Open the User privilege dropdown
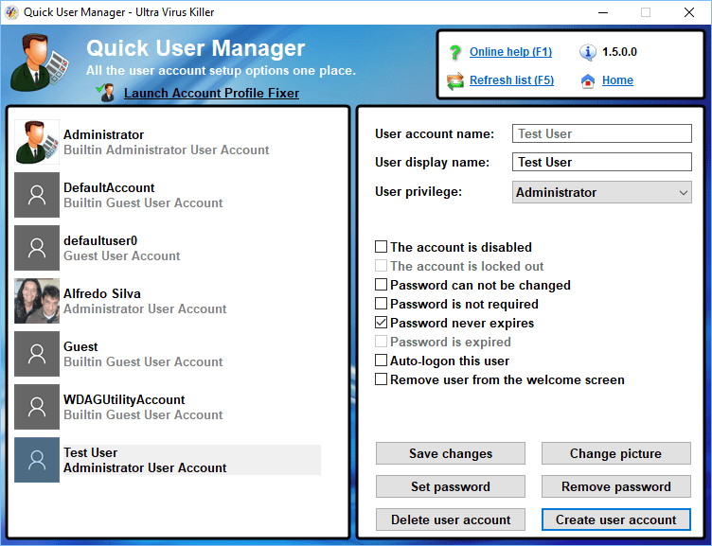 602,192
